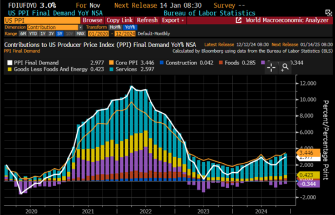Click the FDIUFDYO ticker text
The width and height of the screenshot is (335, 215).
coord(22,5)
